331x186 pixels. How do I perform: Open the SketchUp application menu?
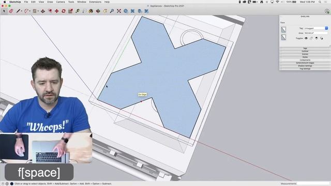point(15,2)
